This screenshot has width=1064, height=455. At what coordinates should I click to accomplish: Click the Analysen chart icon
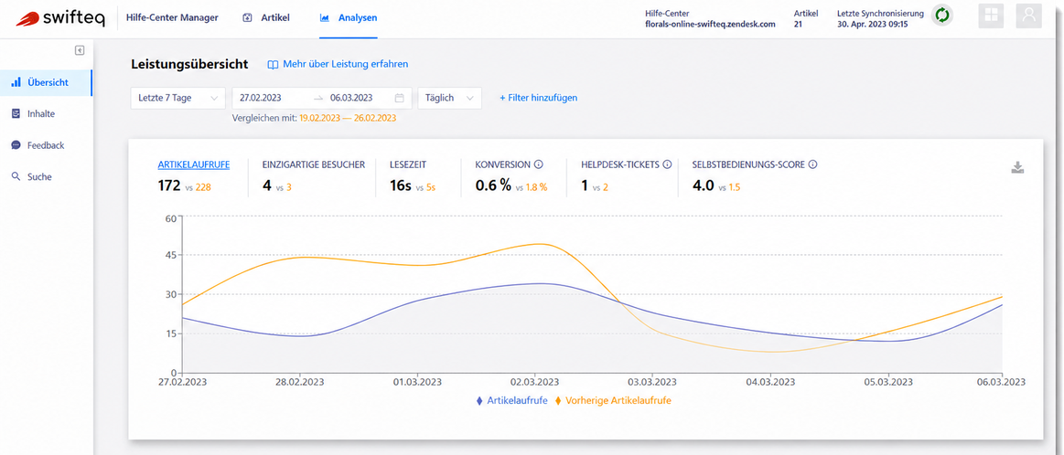(x=325, y=17)
